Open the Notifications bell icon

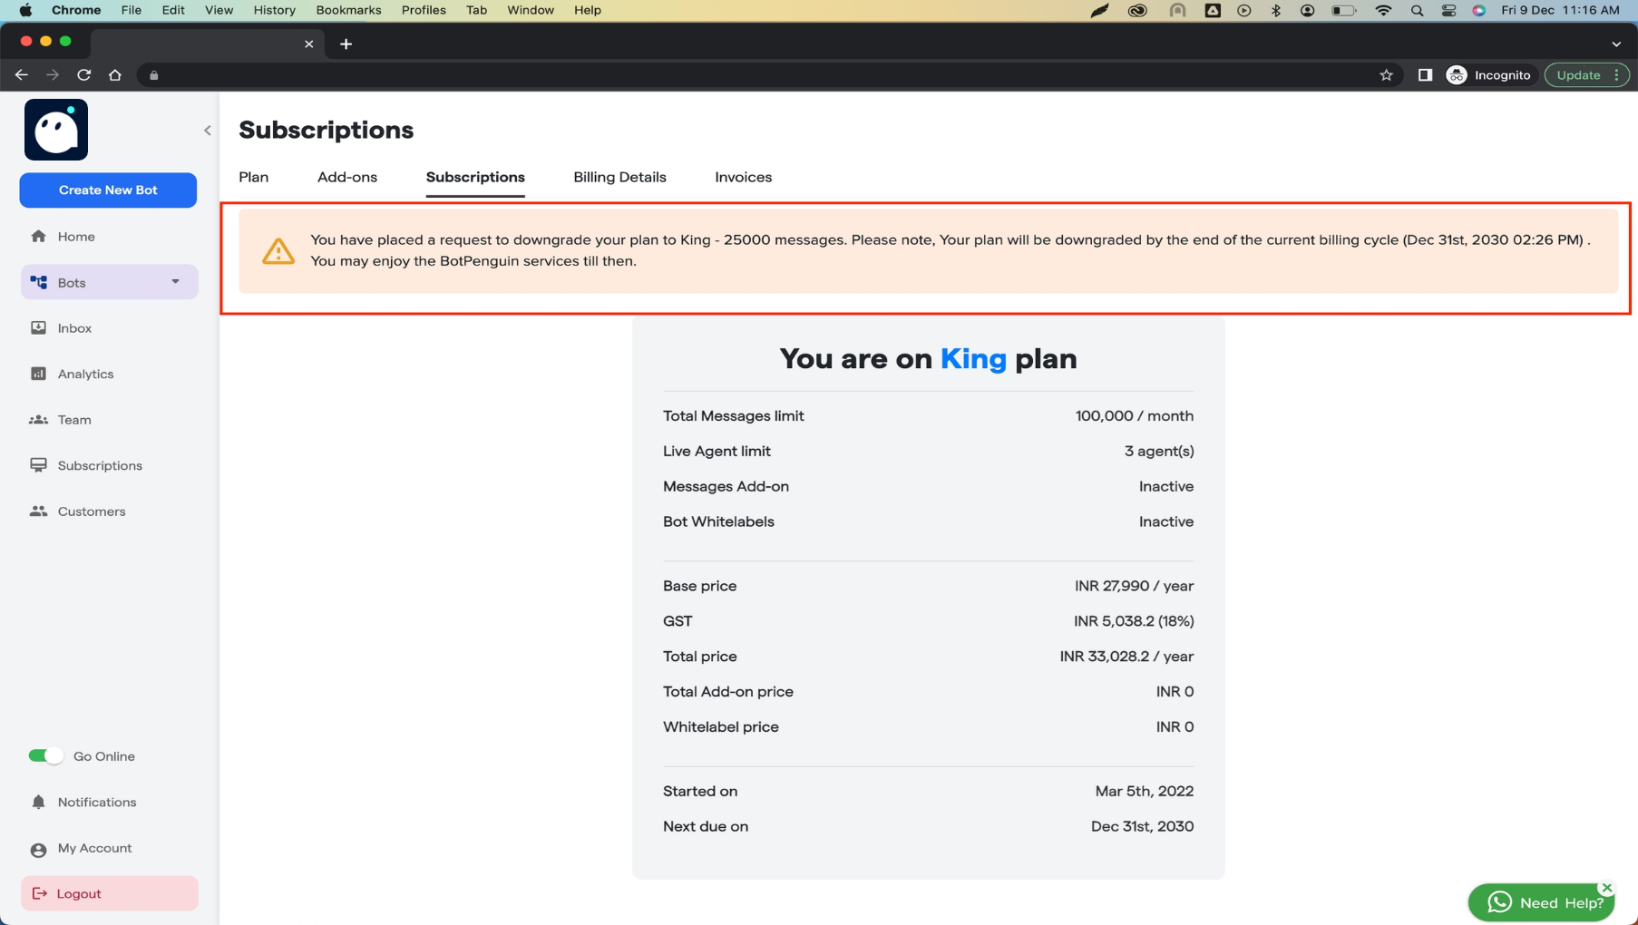click(x=38, y=802)
